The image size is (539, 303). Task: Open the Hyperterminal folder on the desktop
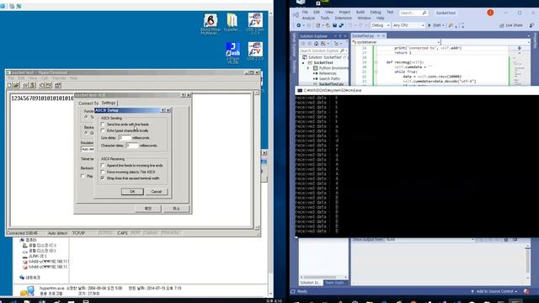232,23
